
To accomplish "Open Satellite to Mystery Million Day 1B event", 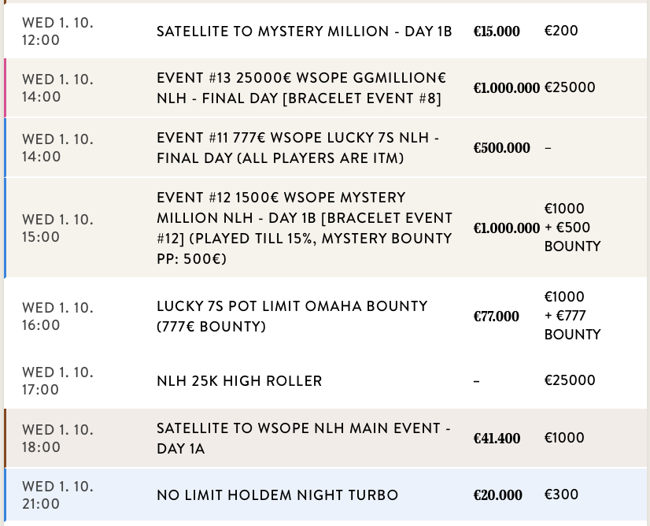I will point(304,31).
